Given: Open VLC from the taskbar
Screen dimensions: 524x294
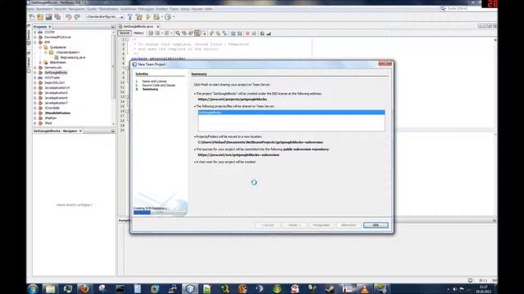Looking at the screenshot, I should coord(364,288).
